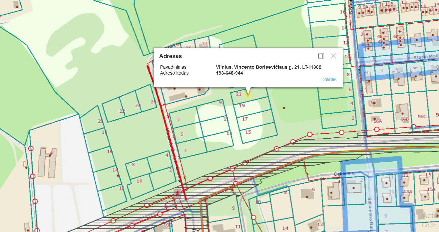Select the address code 193-648-944 text
Viewport: 439px width, 232px height.
[229, 73]
